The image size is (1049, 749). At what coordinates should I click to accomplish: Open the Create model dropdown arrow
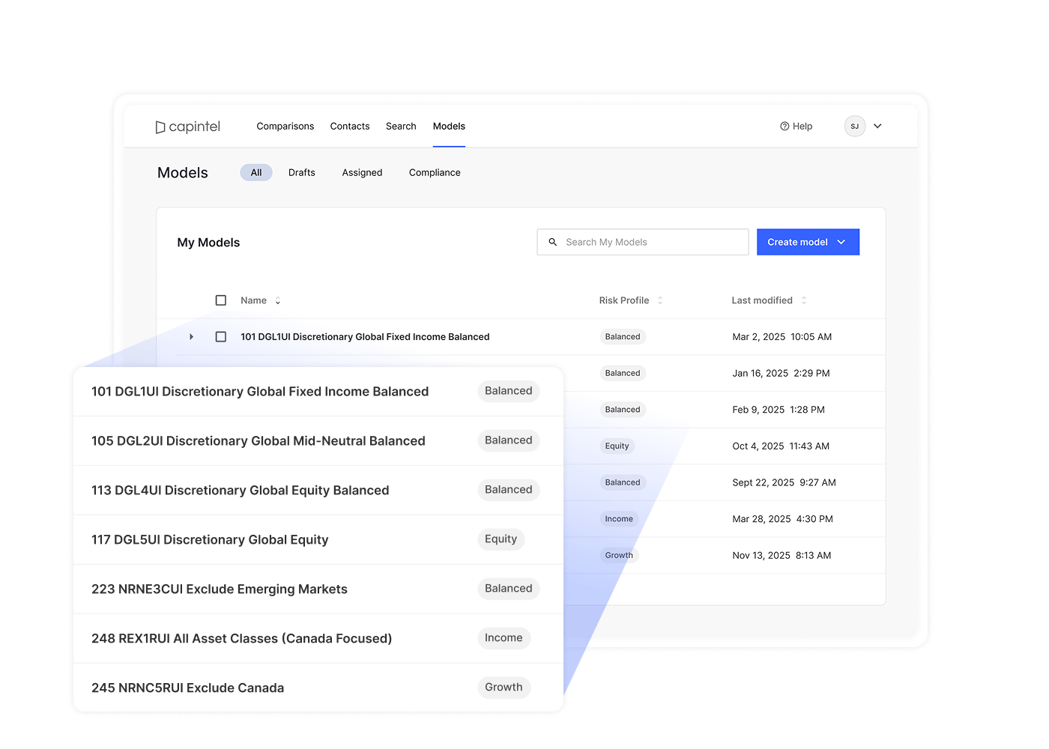[x=841, y=242]
